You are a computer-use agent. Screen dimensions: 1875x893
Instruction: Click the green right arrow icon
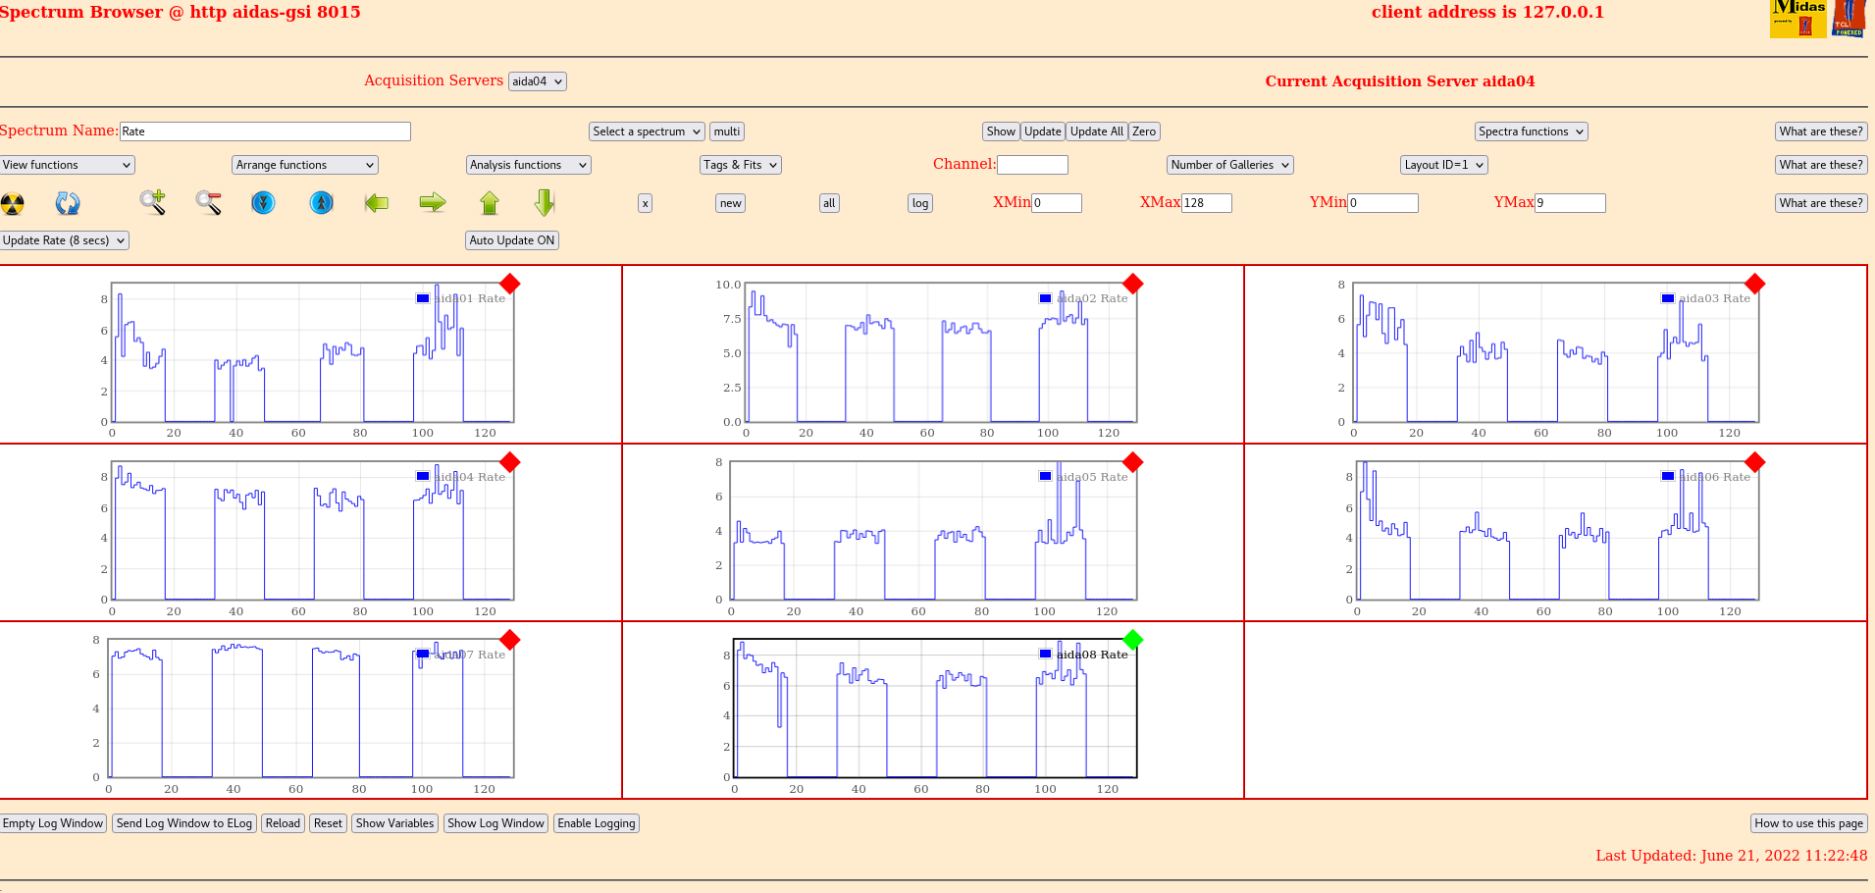click(x=433, y=203)
